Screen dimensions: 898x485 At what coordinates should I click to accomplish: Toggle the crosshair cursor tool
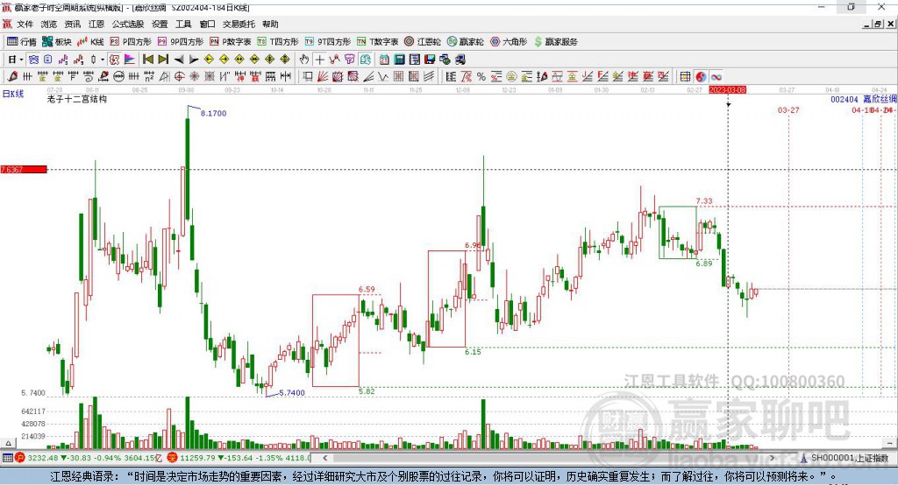(319, 60)
